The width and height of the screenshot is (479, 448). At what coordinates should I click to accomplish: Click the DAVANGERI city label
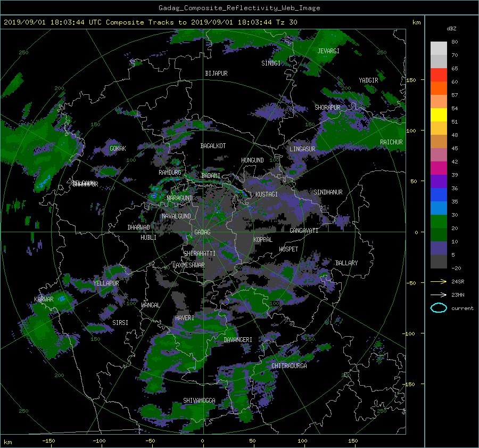[238, 340]
